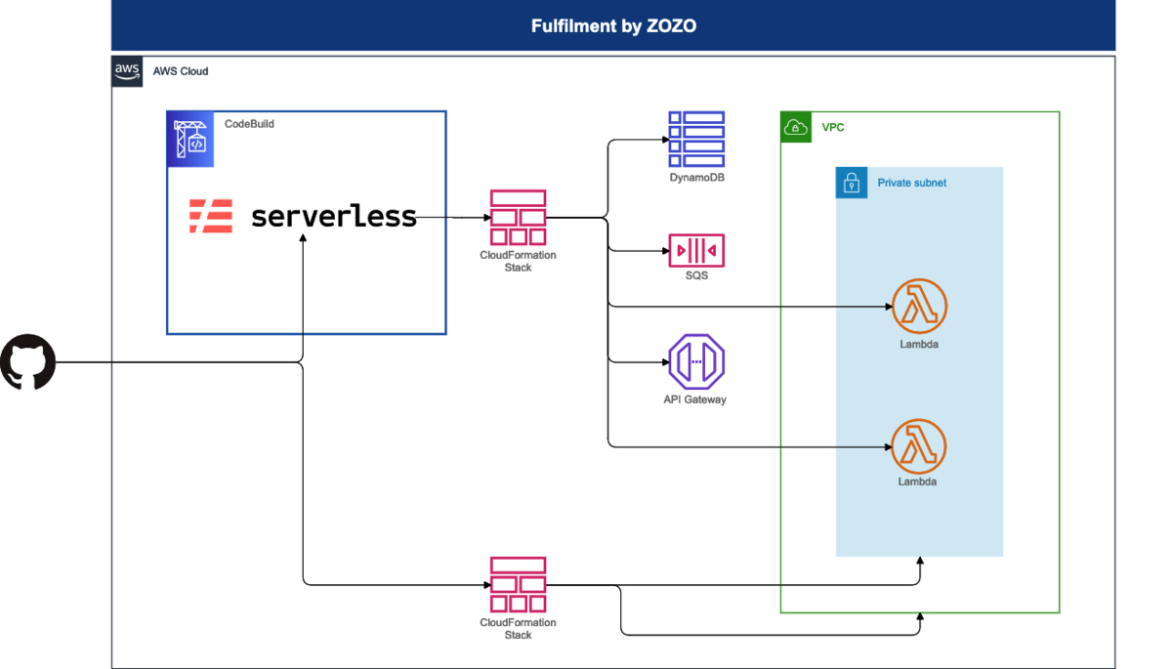Click the GitHub octocat logo
Viewport: 1172px width, 669px height.
[x=28, y=362]
